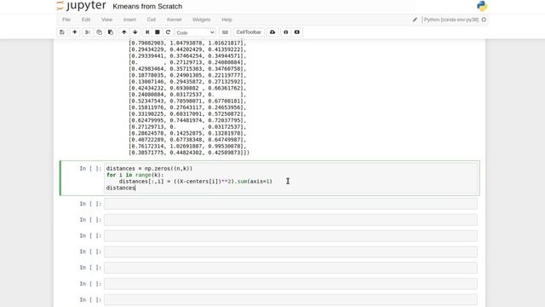Click the cloud download toolbar icon
The width and height of the screenshot is (545, 307).
coord(272,32)
